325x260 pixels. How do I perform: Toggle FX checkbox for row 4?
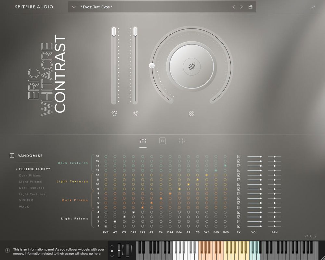click(x=239, y=212)
